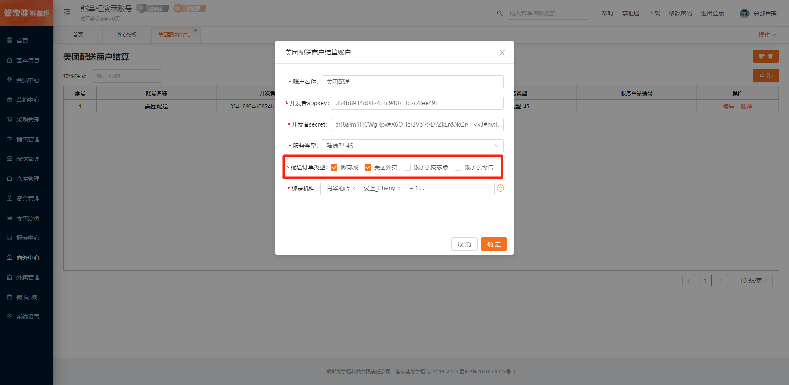Click the user avatar icon

(744, 14)
